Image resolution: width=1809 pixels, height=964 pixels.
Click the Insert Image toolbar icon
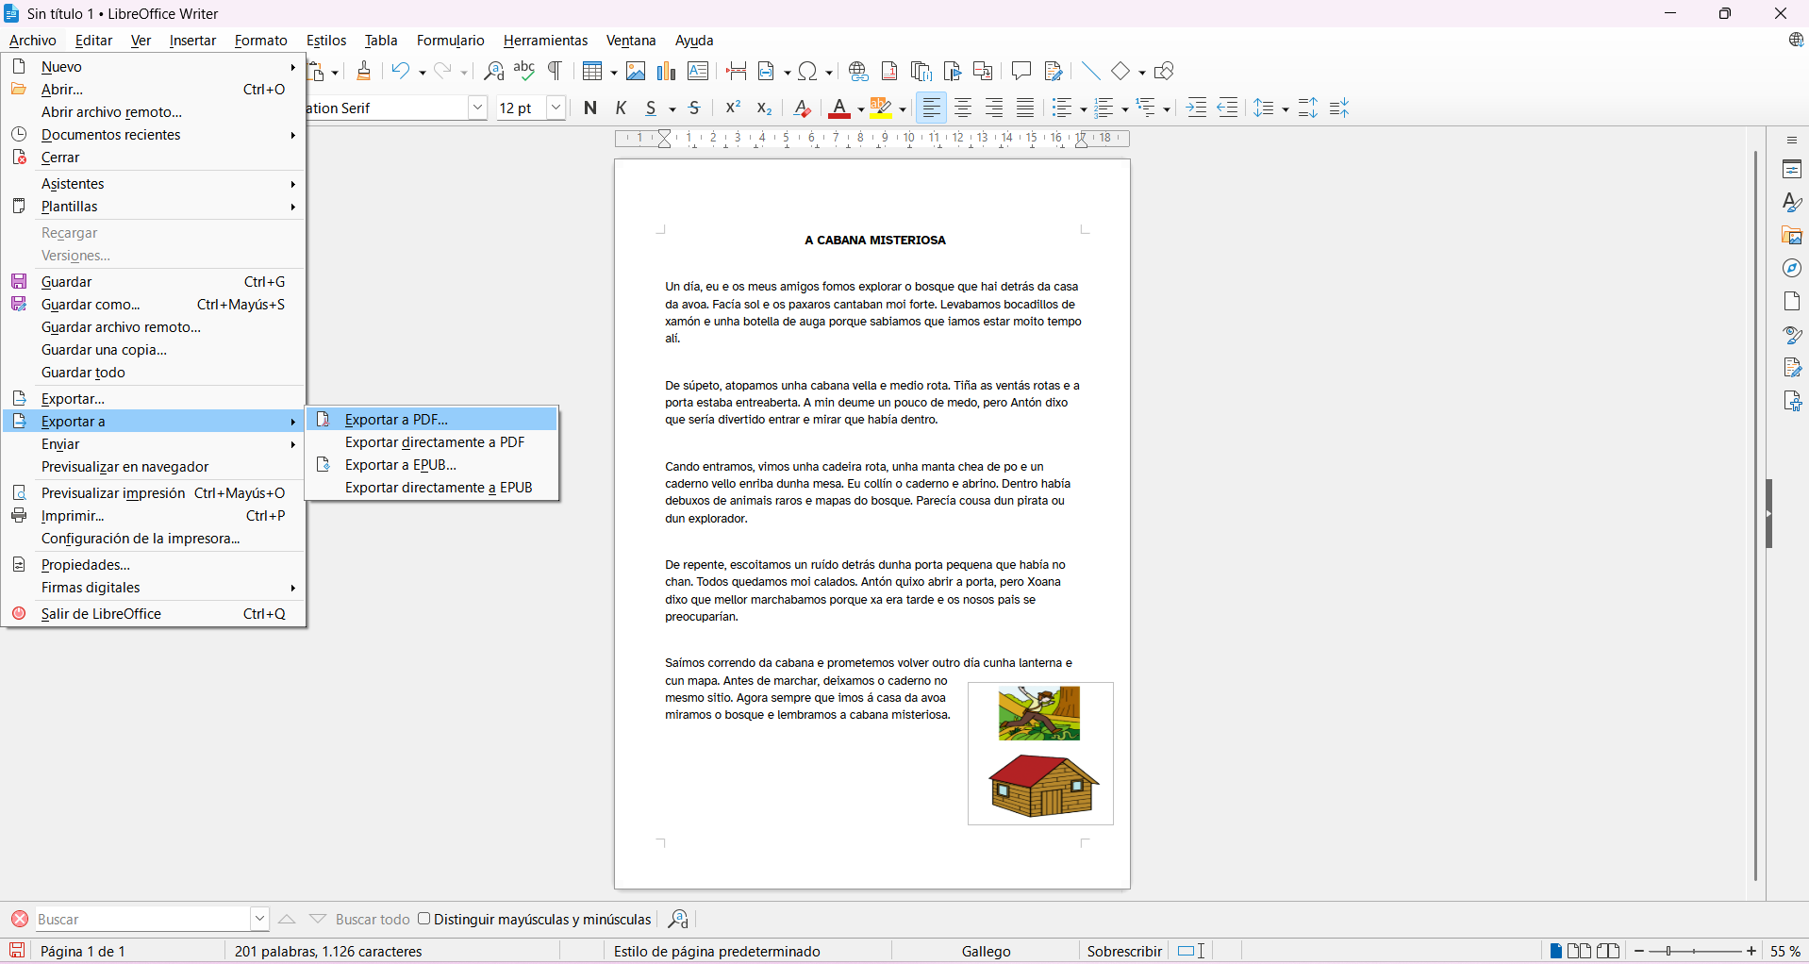(636, 72)
